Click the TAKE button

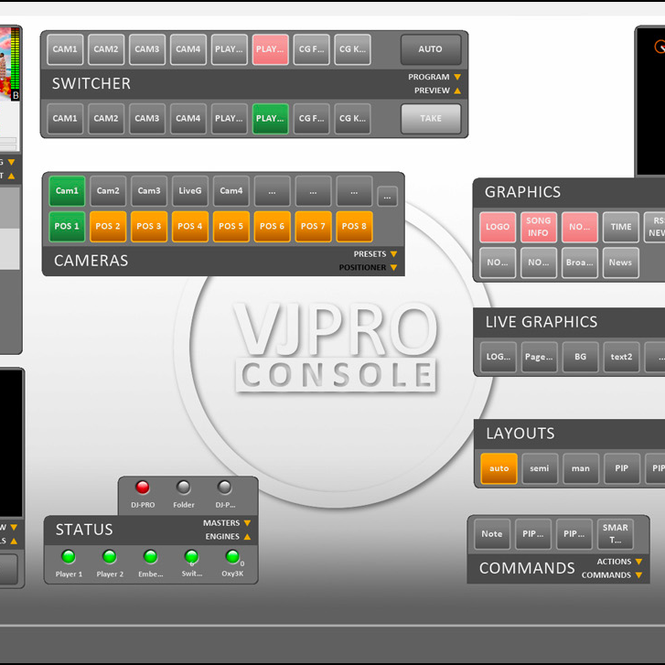click(431, 118)
